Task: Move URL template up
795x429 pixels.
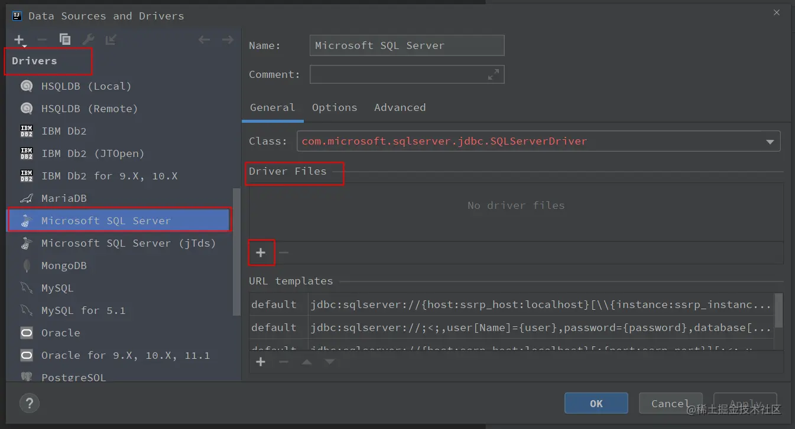Action: tap(307, 362)
